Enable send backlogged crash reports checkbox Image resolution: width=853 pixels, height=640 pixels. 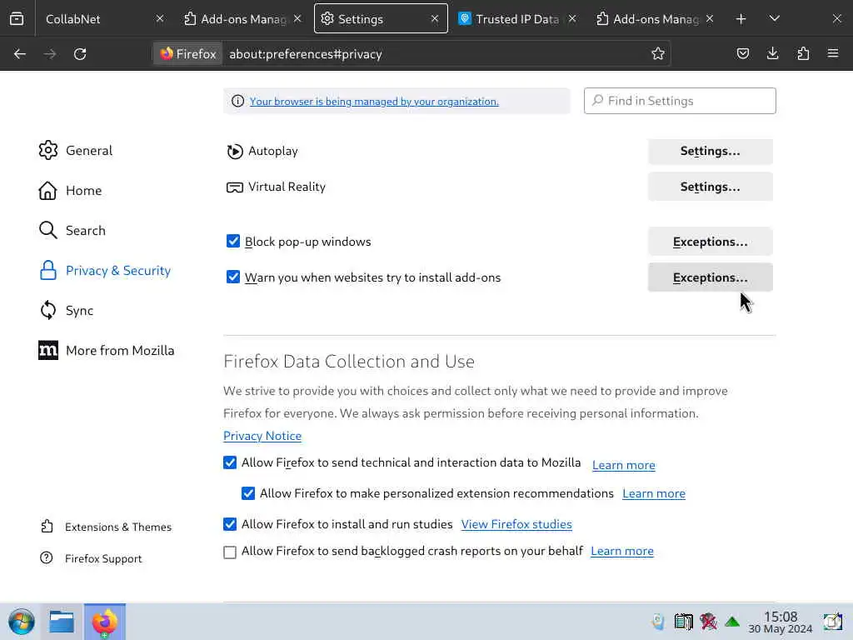click(230, 552)
